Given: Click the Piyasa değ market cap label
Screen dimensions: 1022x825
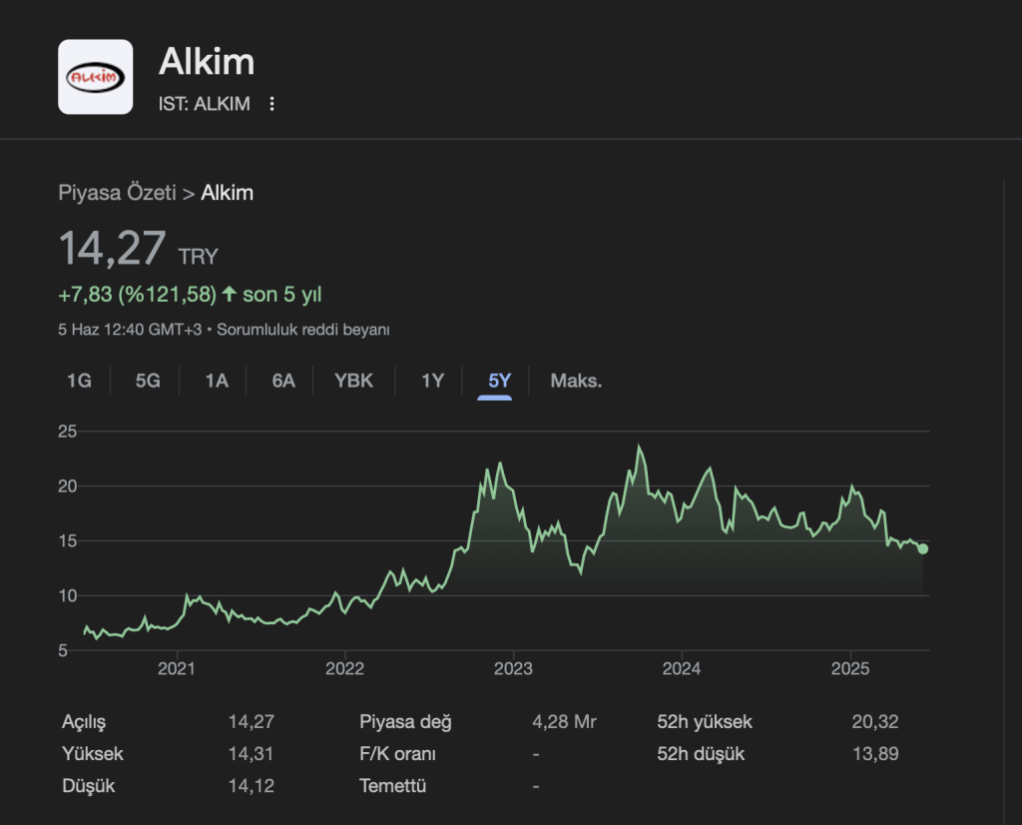Looking at the screenshot, I should 405,721.
